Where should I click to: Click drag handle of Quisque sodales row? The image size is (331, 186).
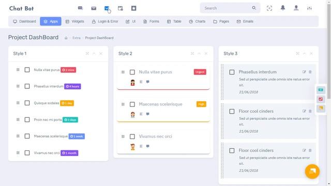[18, 103]
